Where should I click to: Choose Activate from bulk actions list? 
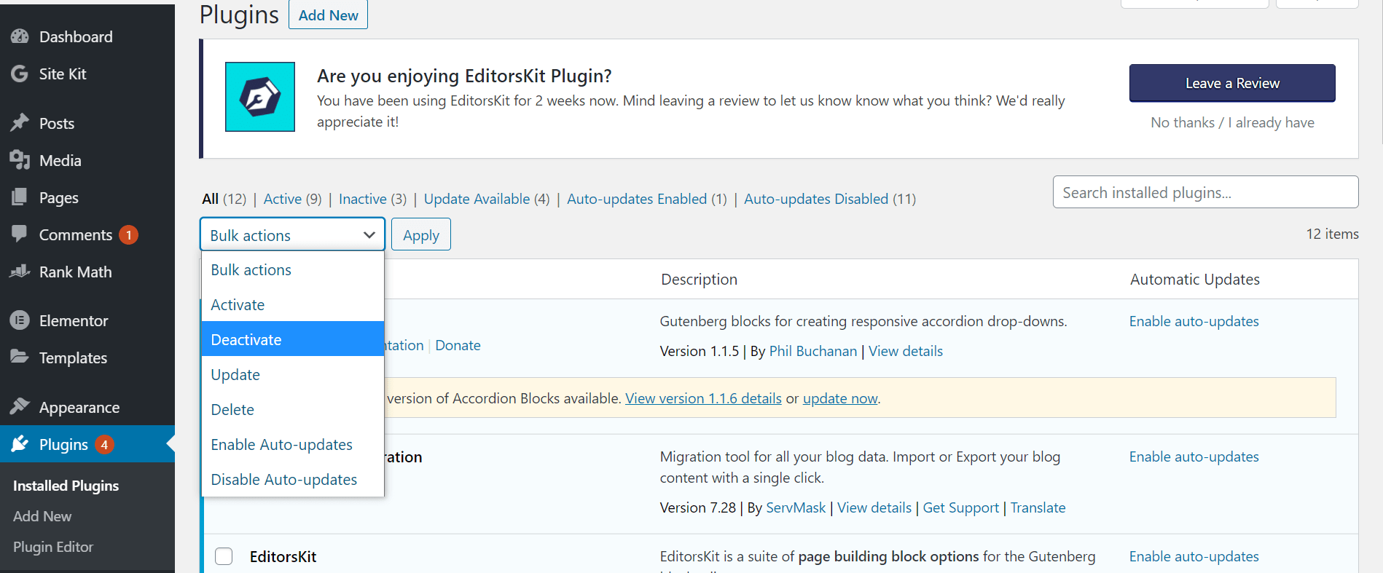click(x=292, y=305)
